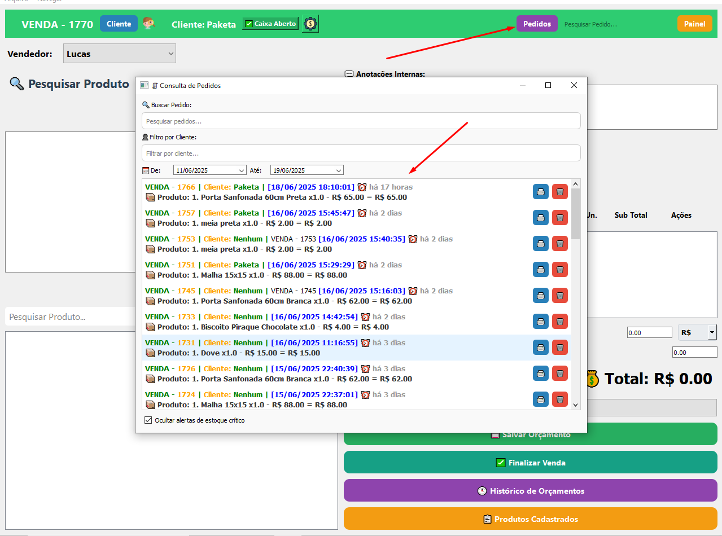Print order VENDA 1766
The height and width of the screenshot is (536, 722).
(540, 192)
